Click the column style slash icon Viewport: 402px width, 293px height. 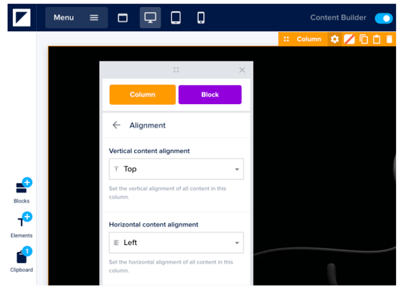(x=349, y=39)
